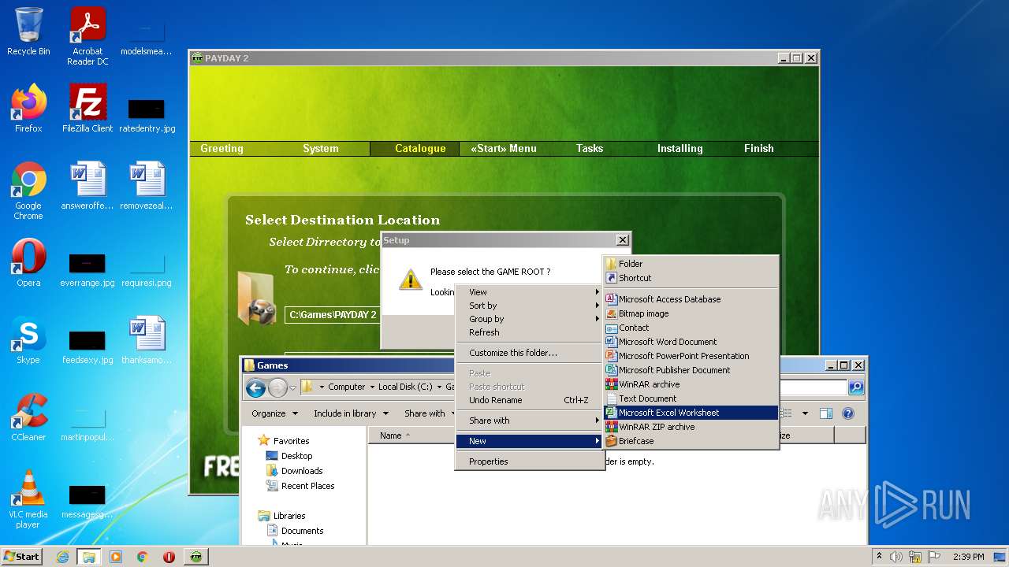Click Internet Explorer icon in taskbar

coord(62,557)
